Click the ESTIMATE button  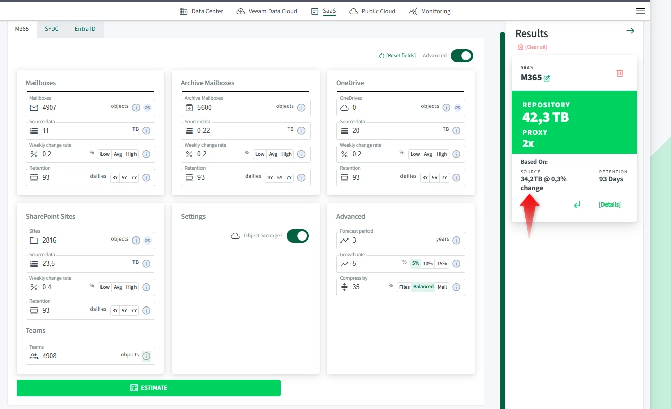[149, 388]
